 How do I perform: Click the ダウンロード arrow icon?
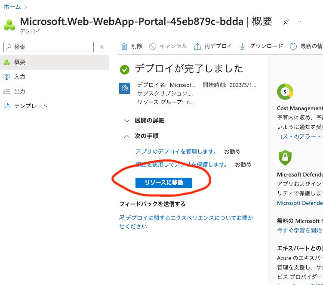(x=243, y=46)
